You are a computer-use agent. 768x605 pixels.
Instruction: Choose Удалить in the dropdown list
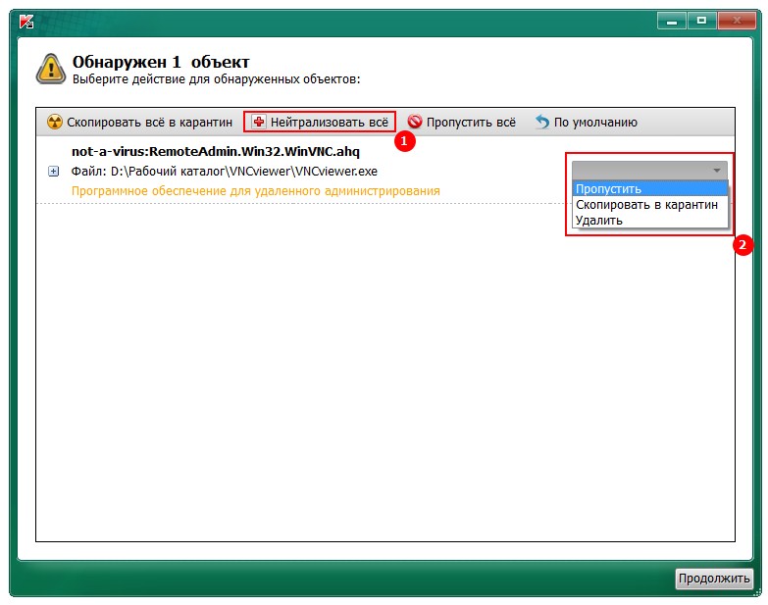click(650, 221)
